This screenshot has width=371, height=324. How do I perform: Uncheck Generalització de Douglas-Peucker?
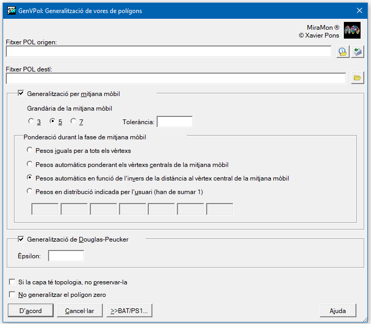pos(21,239)
